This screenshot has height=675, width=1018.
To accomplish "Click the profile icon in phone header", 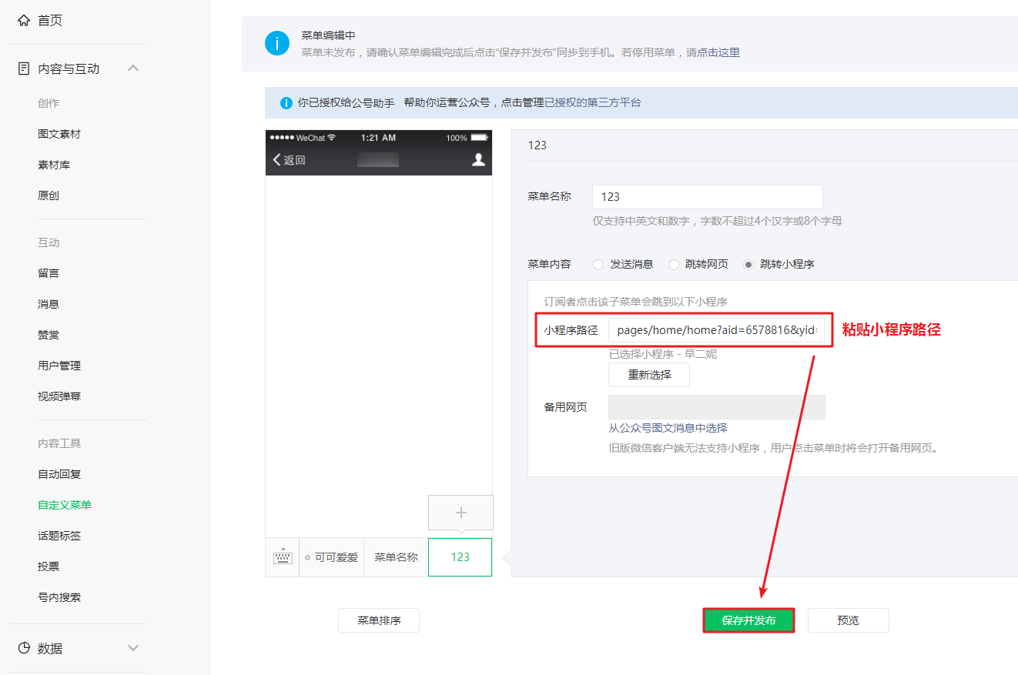I will tap(478, 159).
